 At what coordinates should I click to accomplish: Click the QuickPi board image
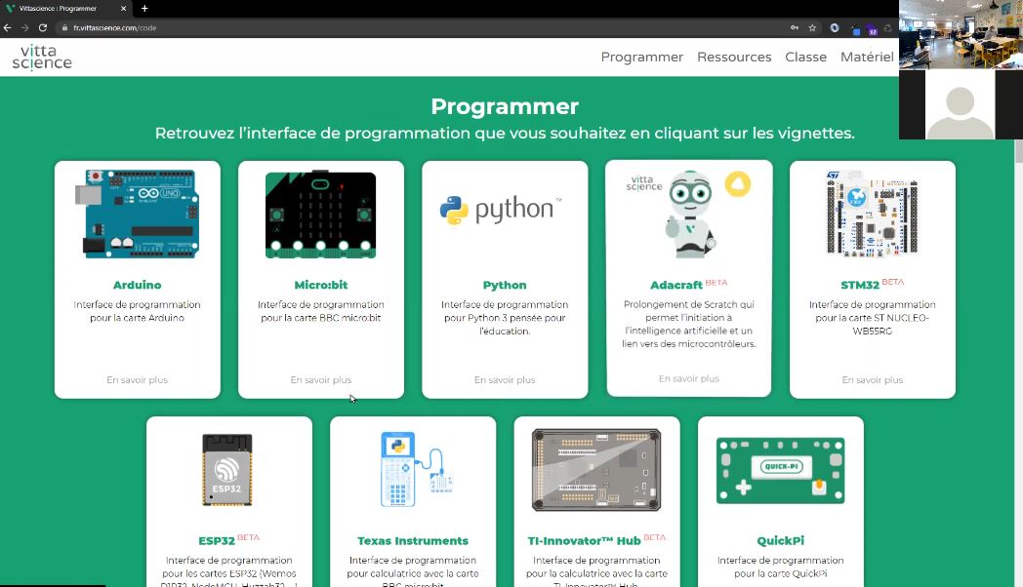(780, 470)
